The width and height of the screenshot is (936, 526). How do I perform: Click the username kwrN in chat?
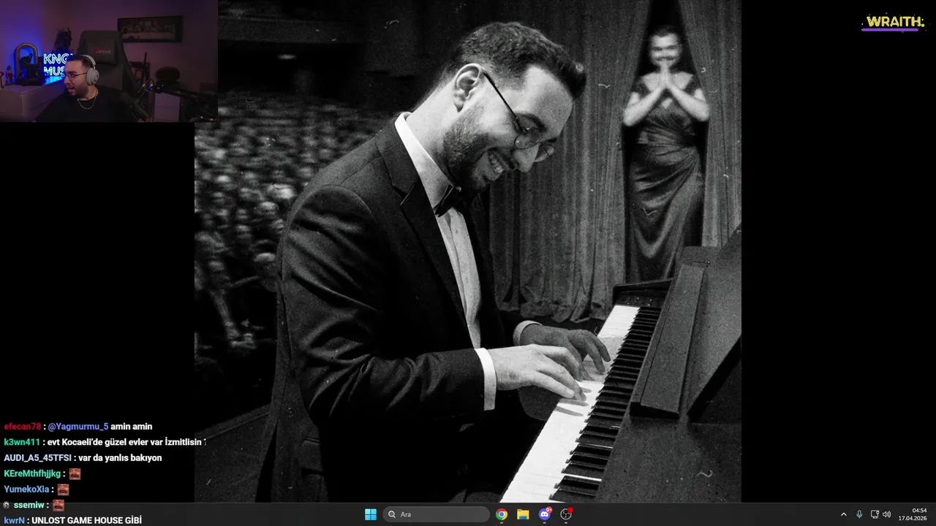[x=14, y=520]
